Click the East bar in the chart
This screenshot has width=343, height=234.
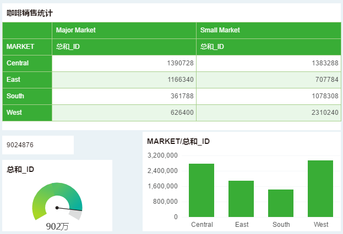[241, 198]
